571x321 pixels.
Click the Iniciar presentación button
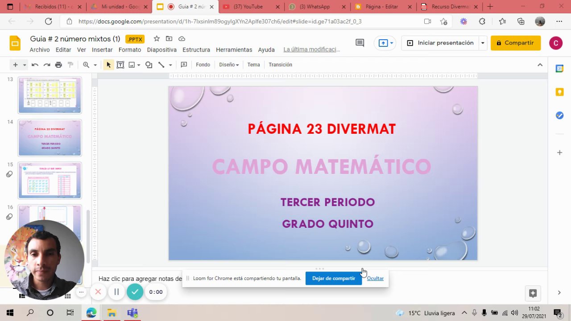[440, 43]
